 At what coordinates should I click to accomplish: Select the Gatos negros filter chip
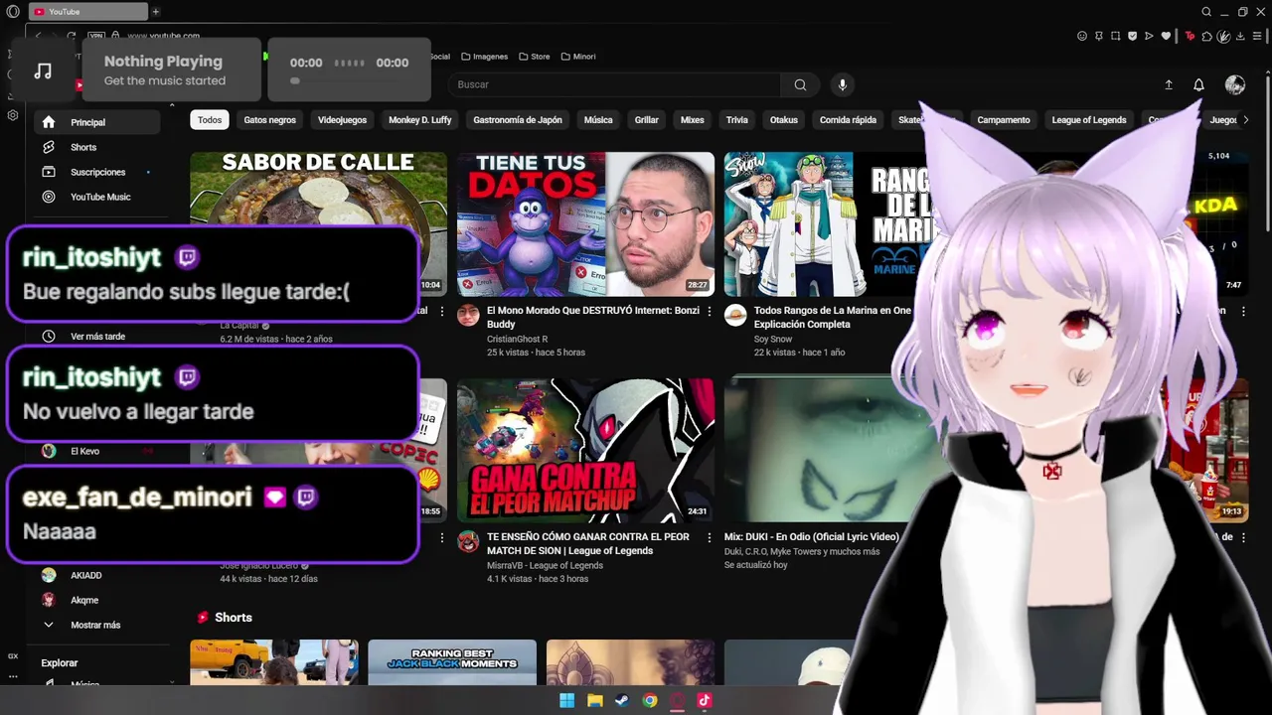pyautogui.click(x=270, y=120)
